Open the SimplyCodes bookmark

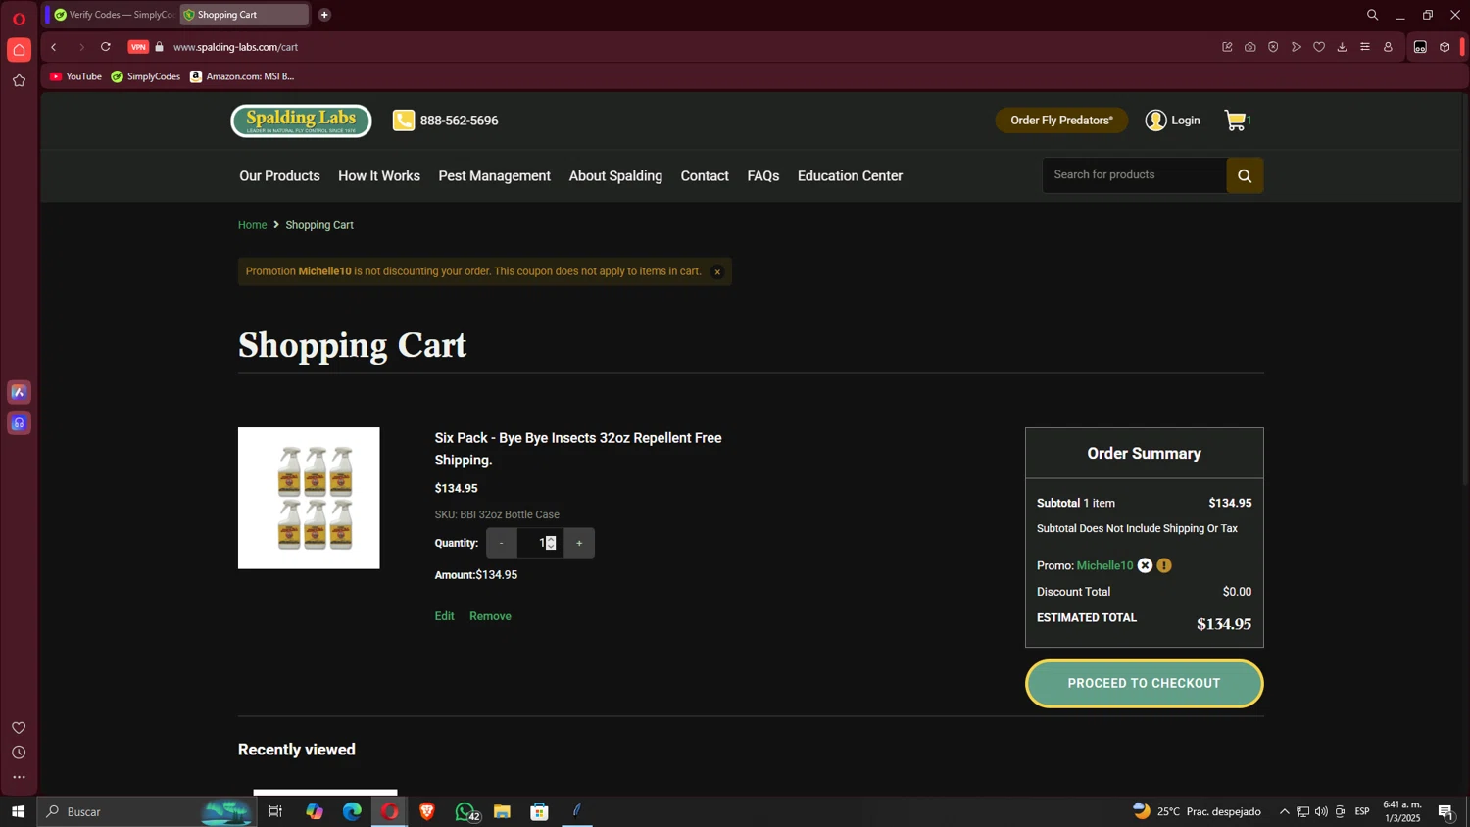(146, 76)
